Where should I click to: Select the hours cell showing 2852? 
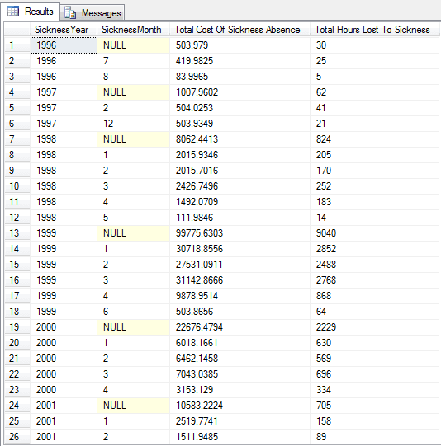click(374, 249)
